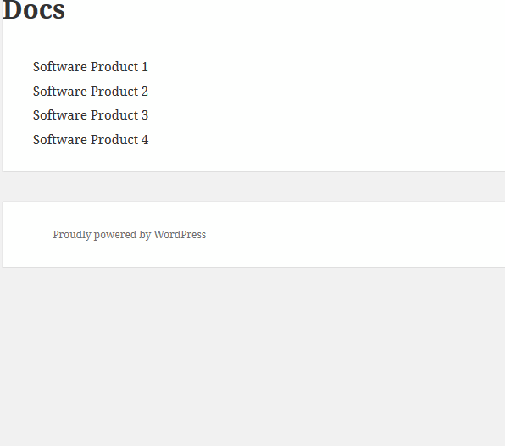Go to Software Product 3 docs
Screen dimensions: 505x446
coord(91,115)
